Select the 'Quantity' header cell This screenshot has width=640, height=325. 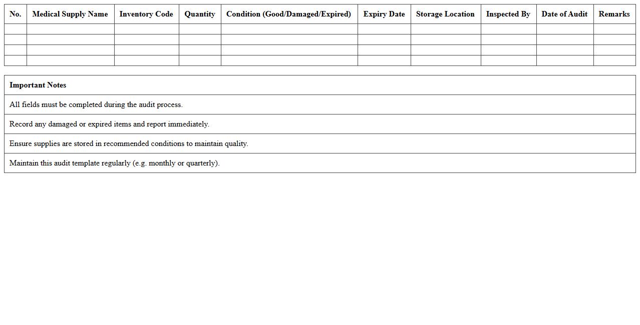(x=199, y=14)
